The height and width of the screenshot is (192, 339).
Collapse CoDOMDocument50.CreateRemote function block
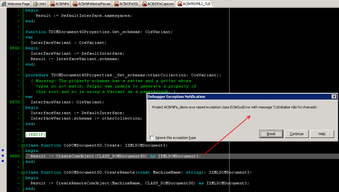[23, 173]
